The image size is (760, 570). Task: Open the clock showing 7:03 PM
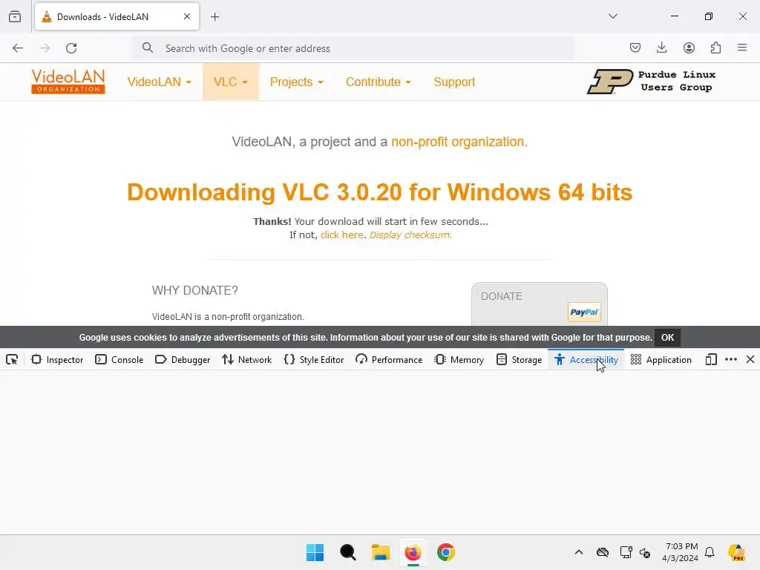[x=680, y=552]
